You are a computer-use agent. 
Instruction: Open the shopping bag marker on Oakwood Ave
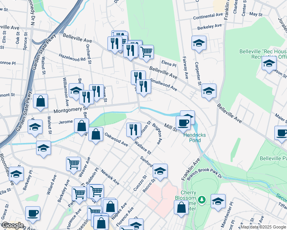[96, 135]
